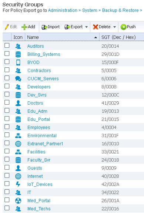Viewport: 144px width, 213px height.
Task: Open the Backup & Restore link
Action: coord(120,10)
